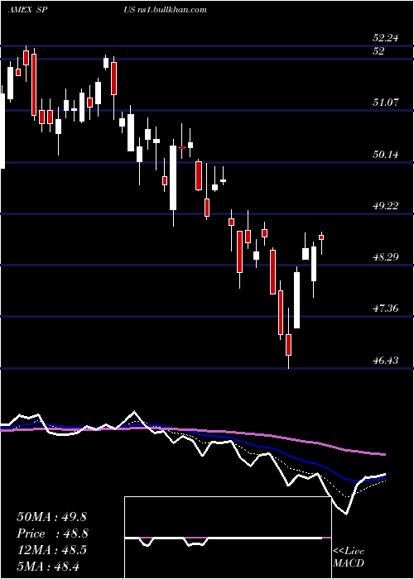Viewport: 414px width, 579px height.
Task: Click the <<Live MACD label
Action: (x=349, y=557)
